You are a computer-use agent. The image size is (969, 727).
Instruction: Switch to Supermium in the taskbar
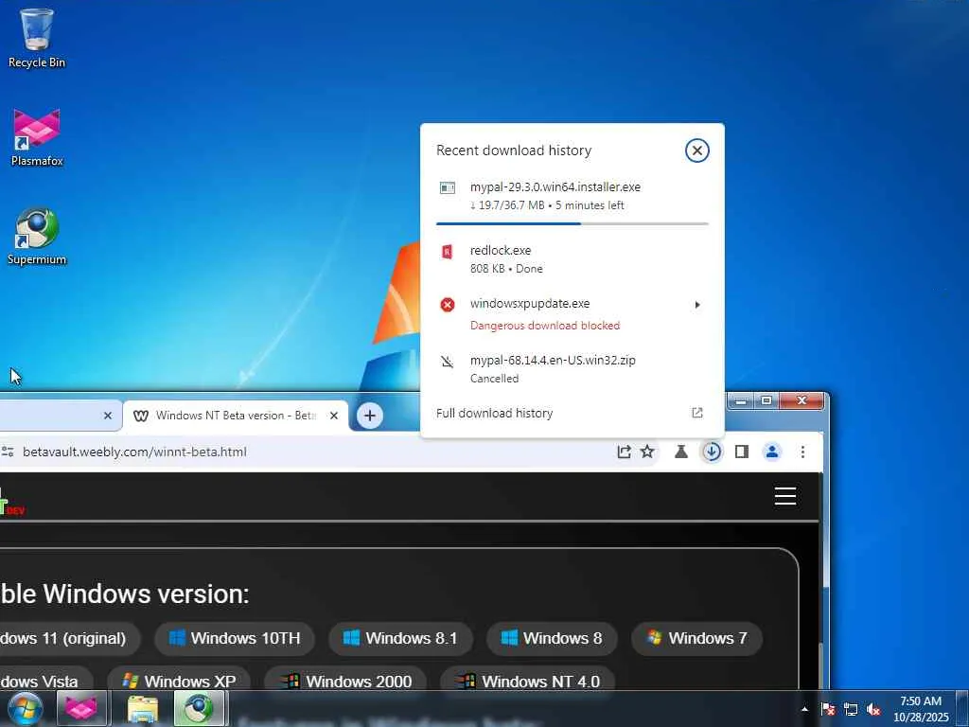coord(201,708)
